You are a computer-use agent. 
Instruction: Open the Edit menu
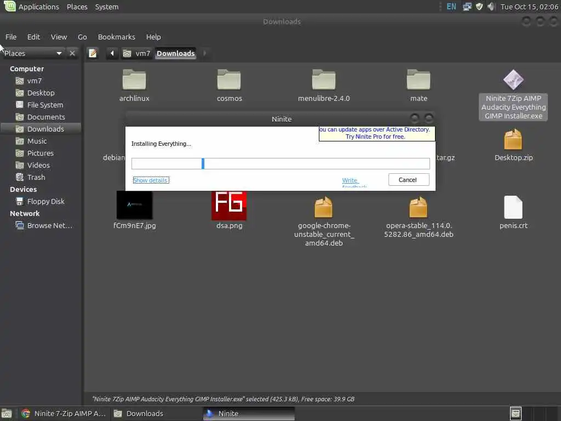click(x=33, y=37)
